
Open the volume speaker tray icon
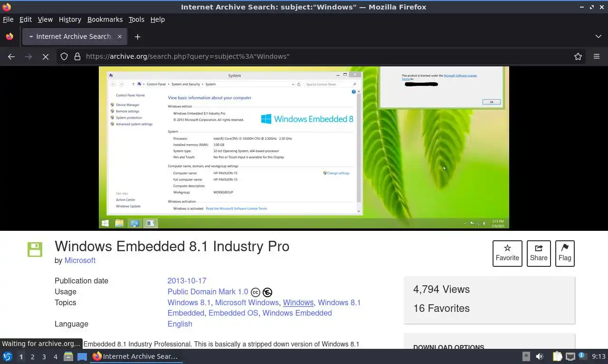[x=540, y=356]
